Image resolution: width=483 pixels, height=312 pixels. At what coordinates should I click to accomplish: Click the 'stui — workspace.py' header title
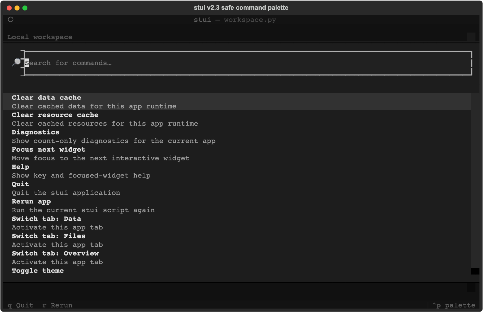pos(235,20)
